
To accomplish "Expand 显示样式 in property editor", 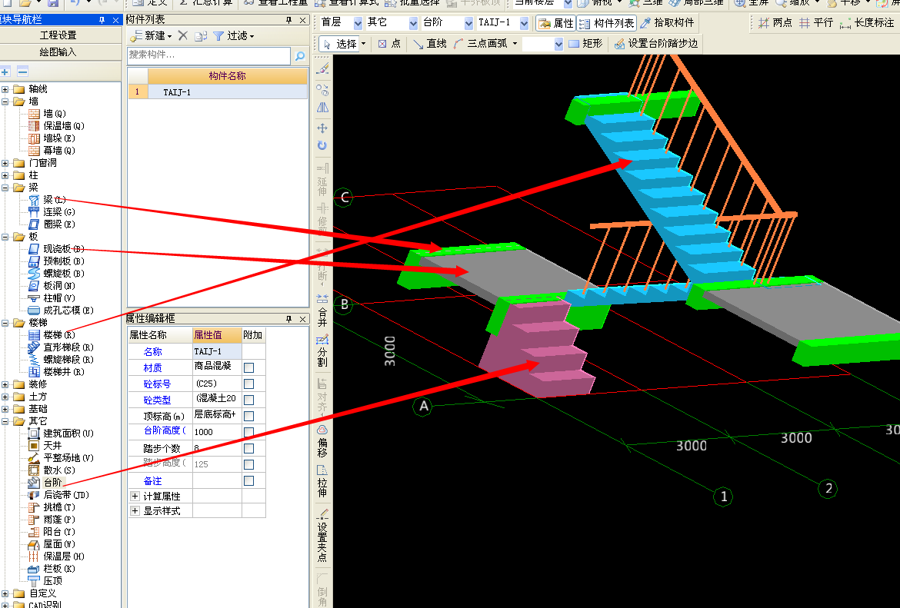I will click(x=135, y=510).
